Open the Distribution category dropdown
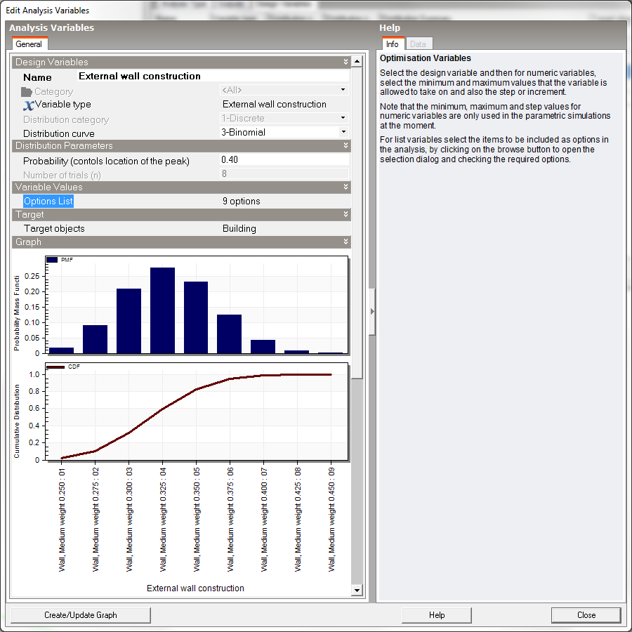 click(x=343, y=119)
